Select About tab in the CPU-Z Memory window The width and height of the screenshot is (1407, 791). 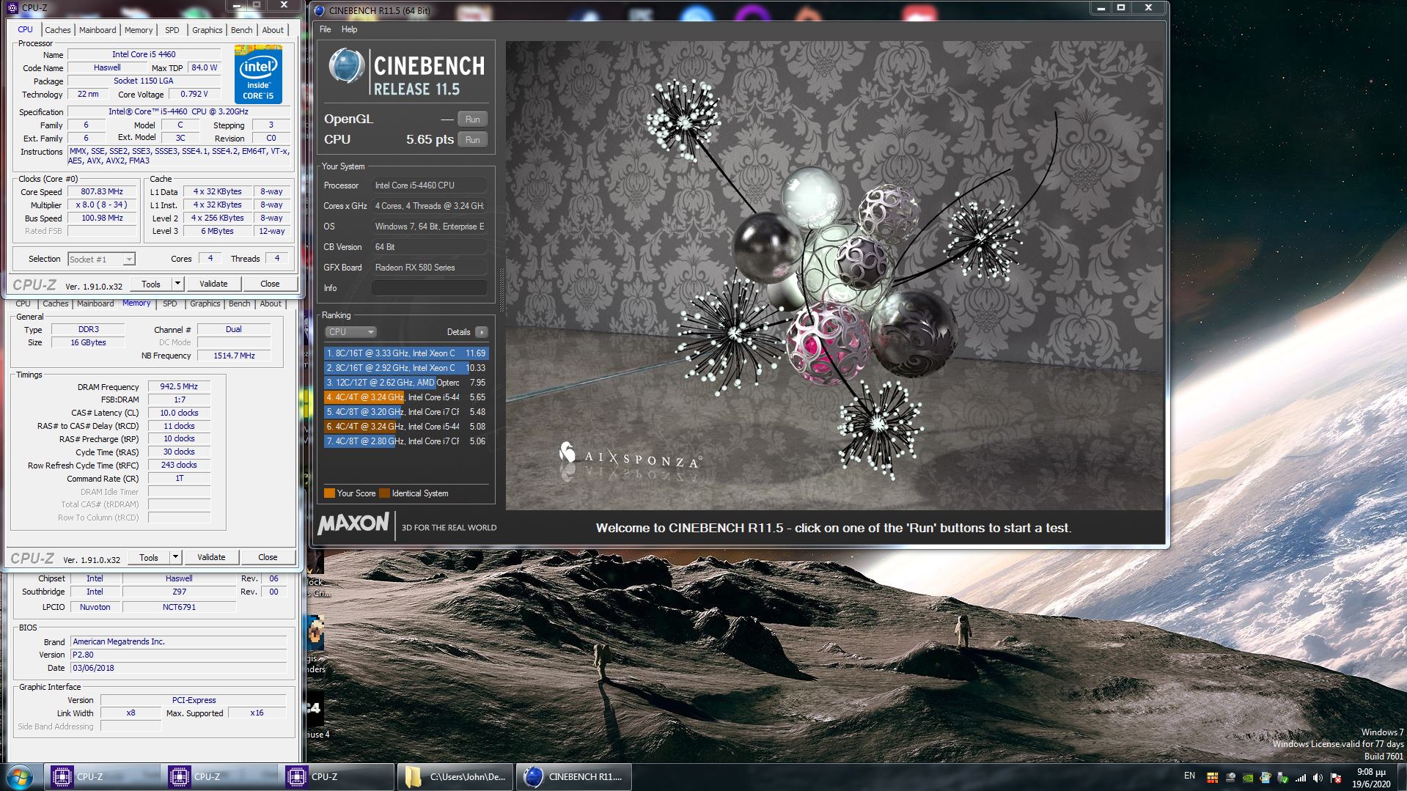(x=271, y=303)
